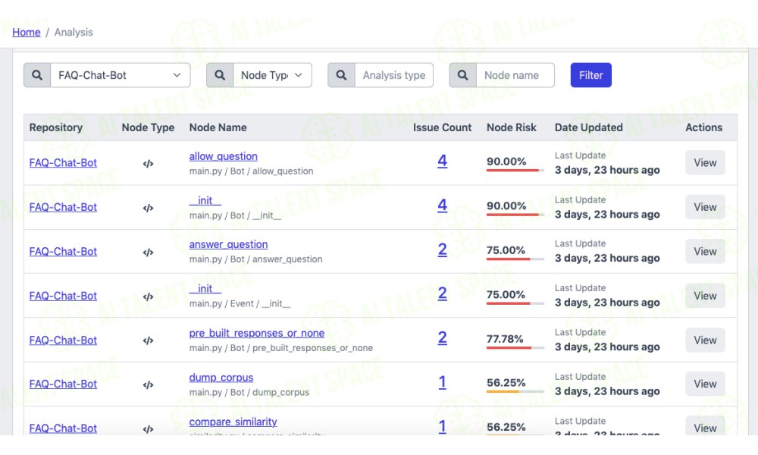This screenshot has height=455, width=758.
Task: Click the Repository column header
Action: coord(55,127)
